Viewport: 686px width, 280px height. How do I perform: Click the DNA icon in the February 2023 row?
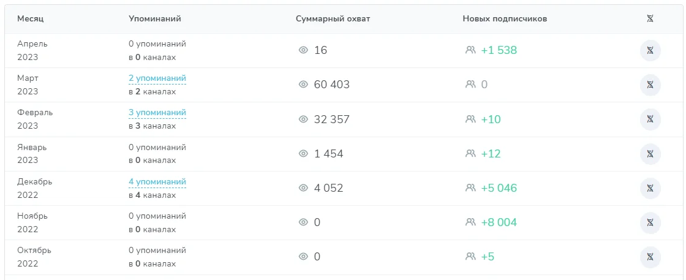tap(650, 119)
